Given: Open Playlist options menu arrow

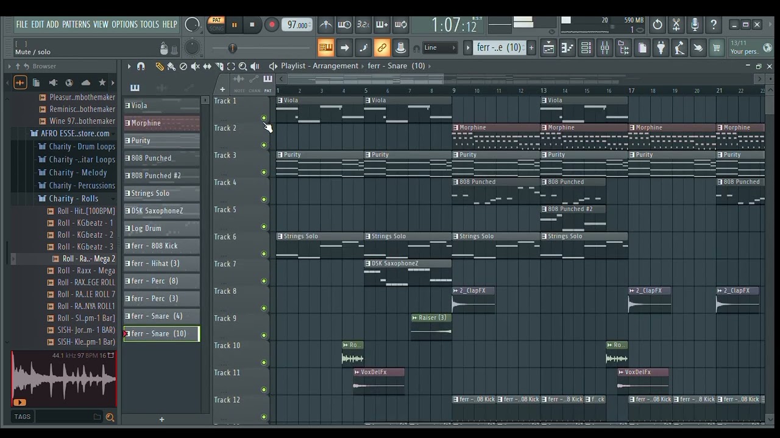Looking at the screenshot, I should (x=129, y=66).
